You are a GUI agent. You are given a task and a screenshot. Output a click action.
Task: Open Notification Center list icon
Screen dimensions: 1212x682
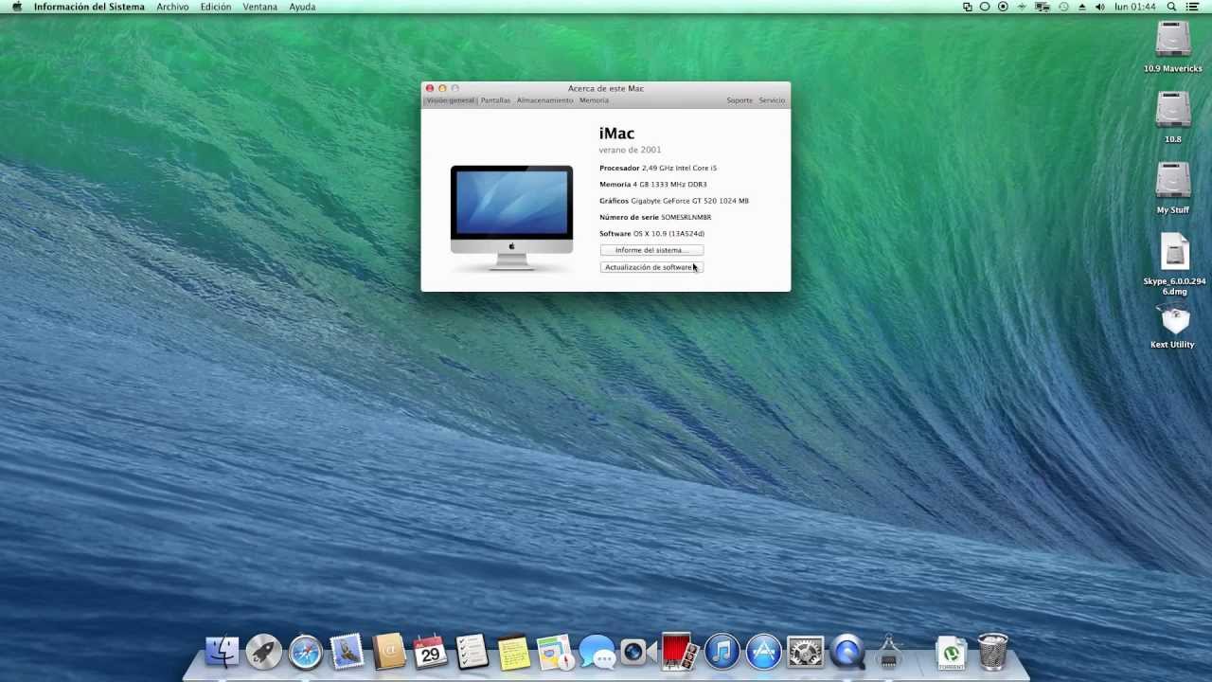(x=1192, y=7)
